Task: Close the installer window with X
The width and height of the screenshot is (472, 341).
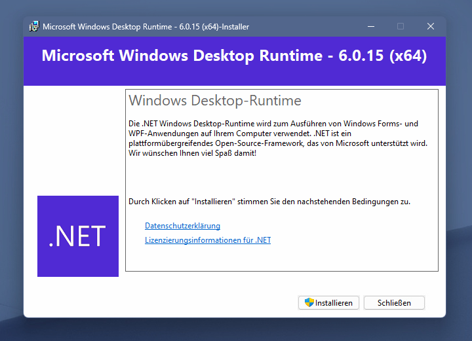Action: pos(431,26)
